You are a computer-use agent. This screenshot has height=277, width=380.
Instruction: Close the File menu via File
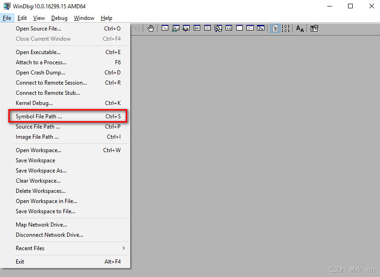(x=7, y=18)
